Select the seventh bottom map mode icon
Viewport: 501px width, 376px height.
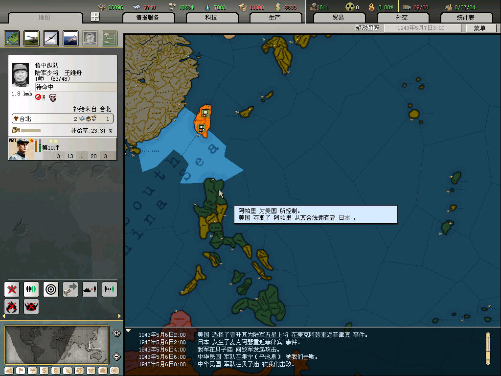coord(79,371)
